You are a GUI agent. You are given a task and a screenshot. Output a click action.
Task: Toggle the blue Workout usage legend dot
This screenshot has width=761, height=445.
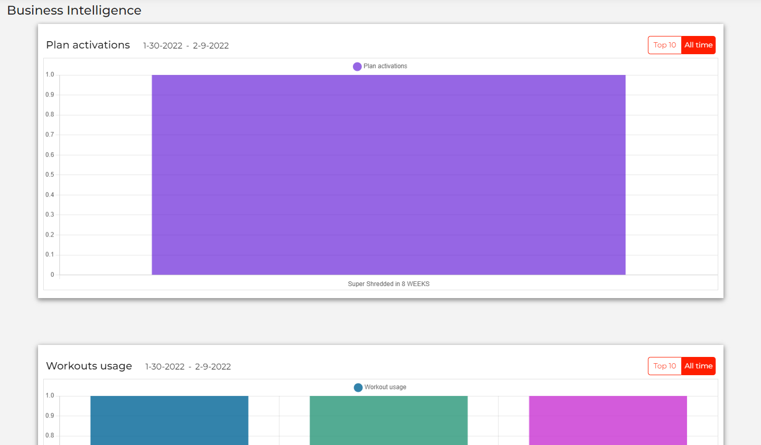(x=358, y=388)
